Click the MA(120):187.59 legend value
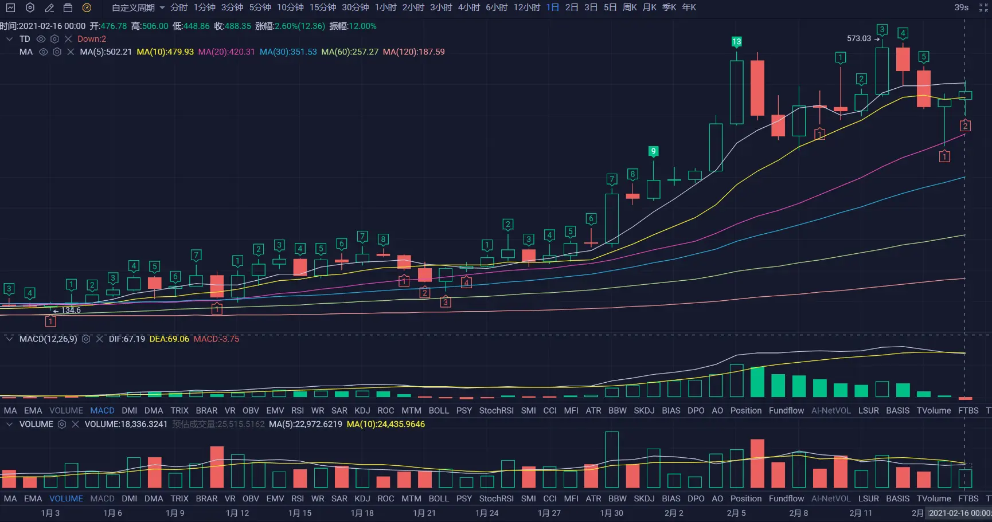The width and height of the screenshot is (992, 522). 413,52
